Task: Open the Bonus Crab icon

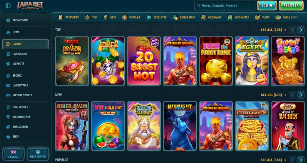Action: click(8, 127)
